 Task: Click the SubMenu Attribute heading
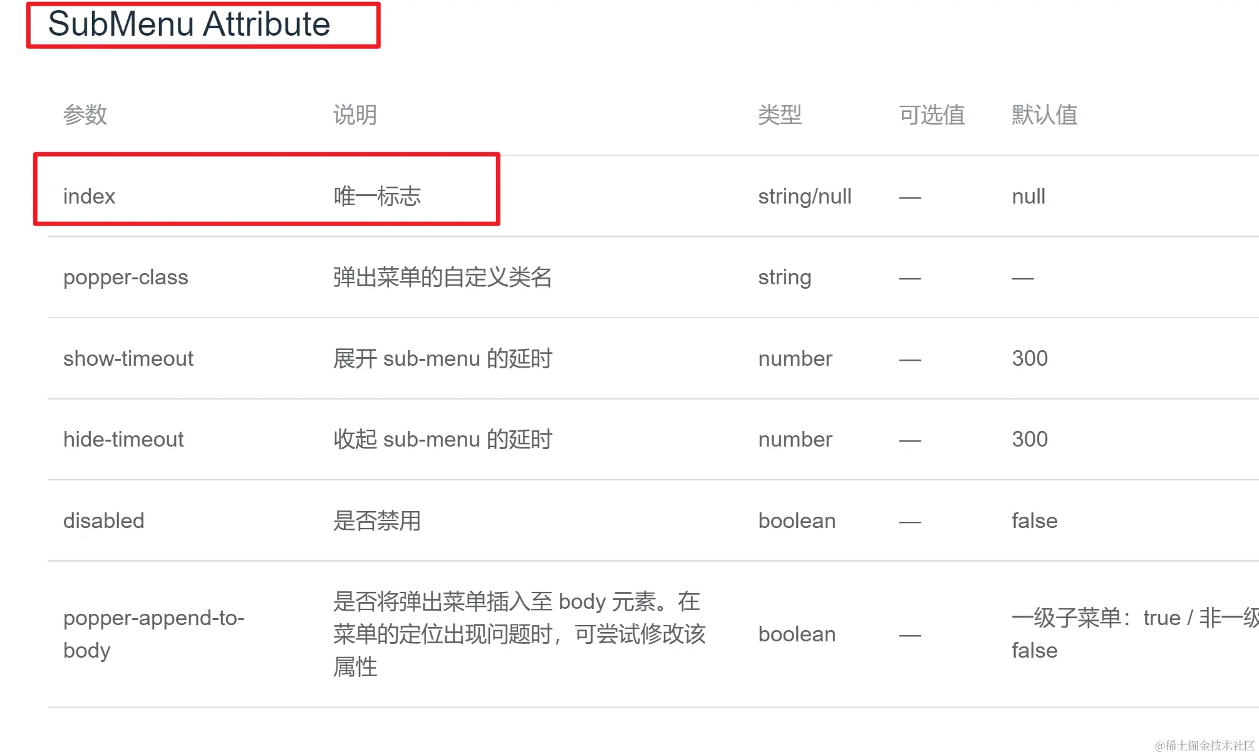[x=189, y=24]
